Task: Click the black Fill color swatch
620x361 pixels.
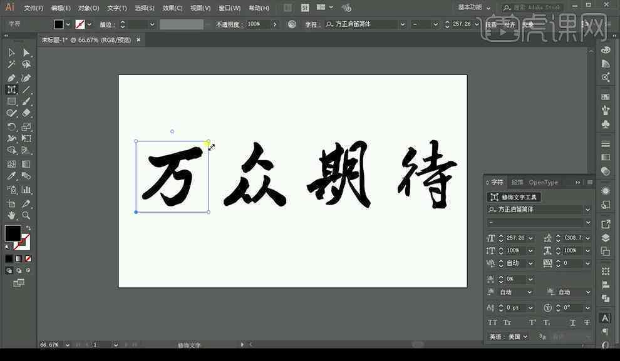Action: pyautogui.click(x=13, y=233)
